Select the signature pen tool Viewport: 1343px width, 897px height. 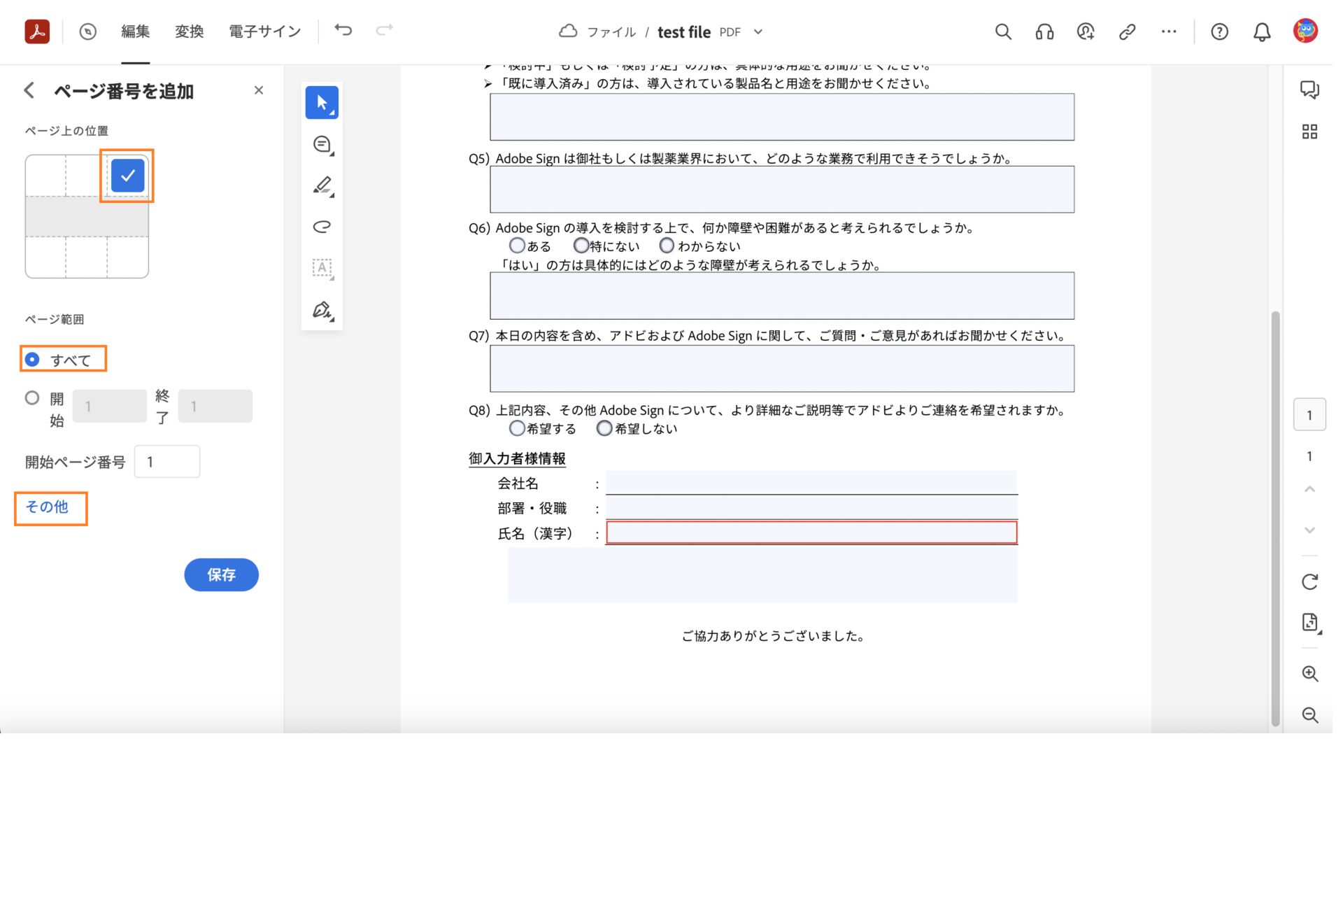click(322, 310)
